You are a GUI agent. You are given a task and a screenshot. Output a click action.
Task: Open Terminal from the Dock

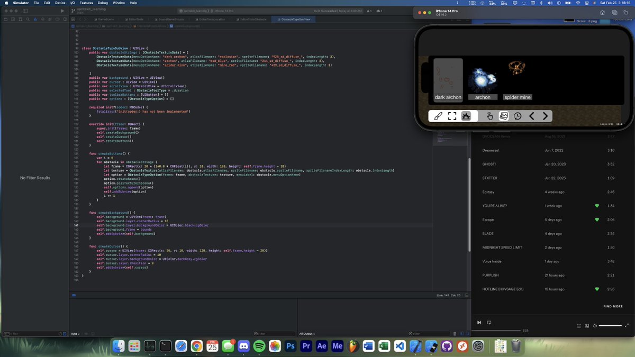165,346
